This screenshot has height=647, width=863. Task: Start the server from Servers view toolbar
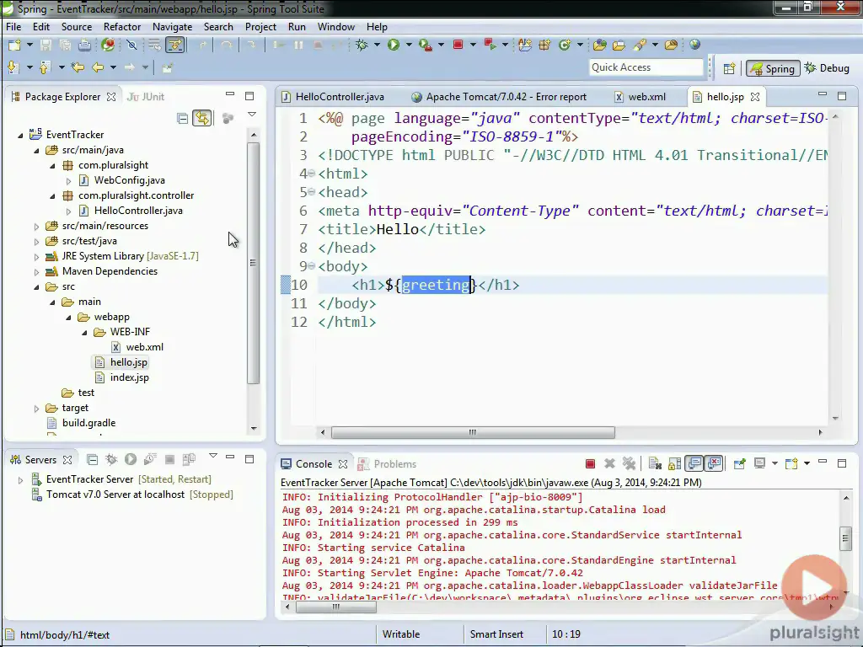(x=131, y=459)
